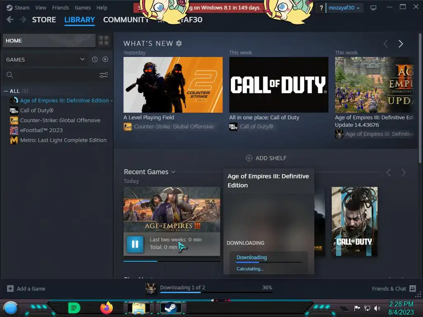Expand the GAMES filter dropdown

[x=45, y=59]
